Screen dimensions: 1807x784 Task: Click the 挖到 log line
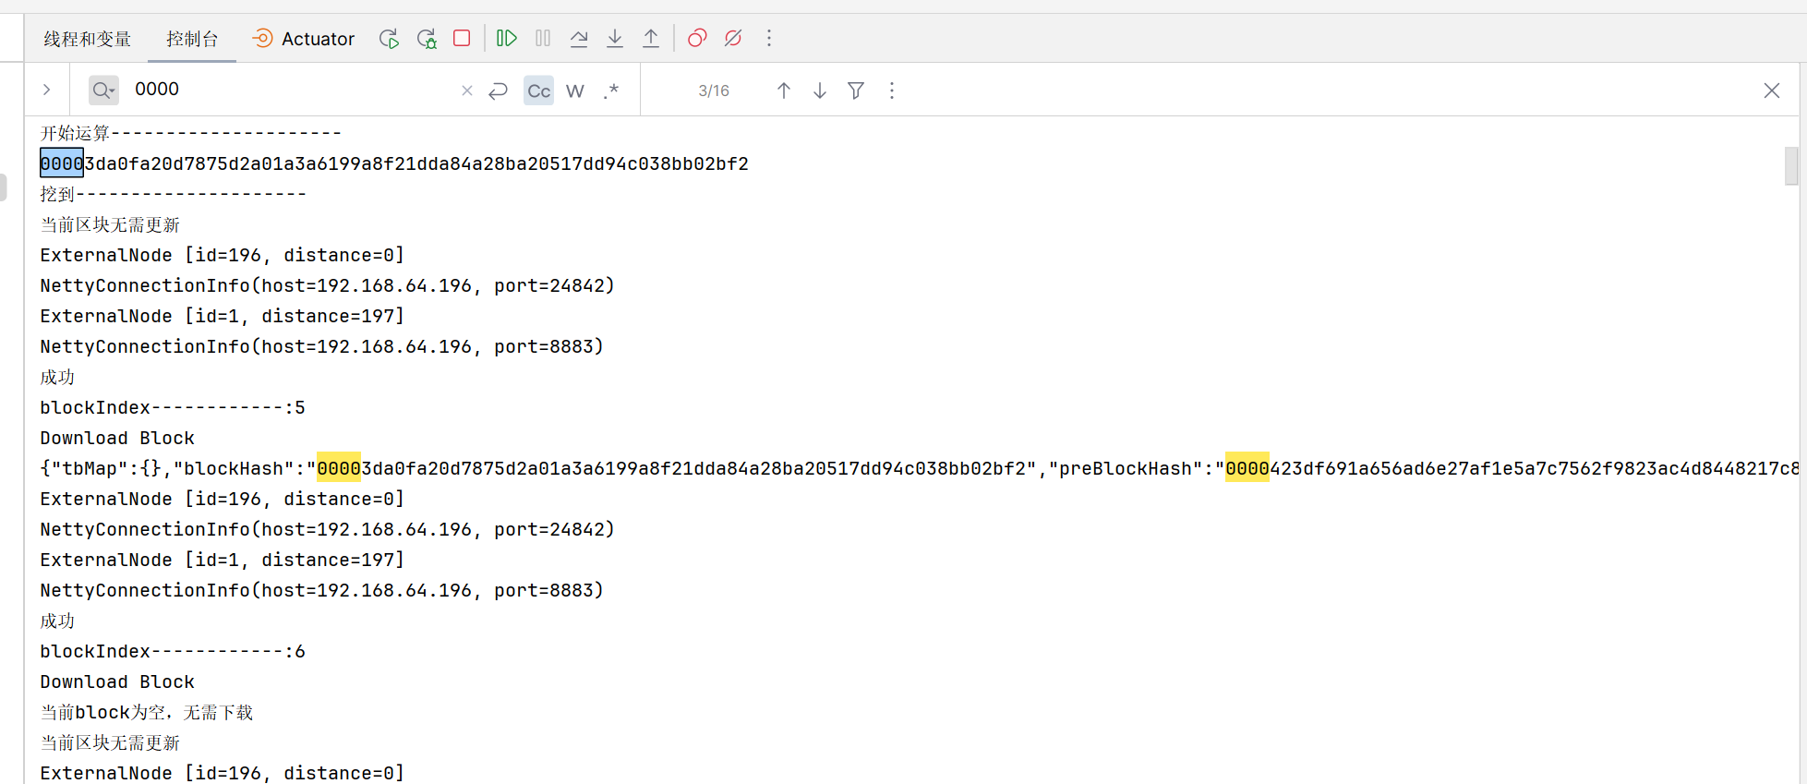click(x=174, y=194)
